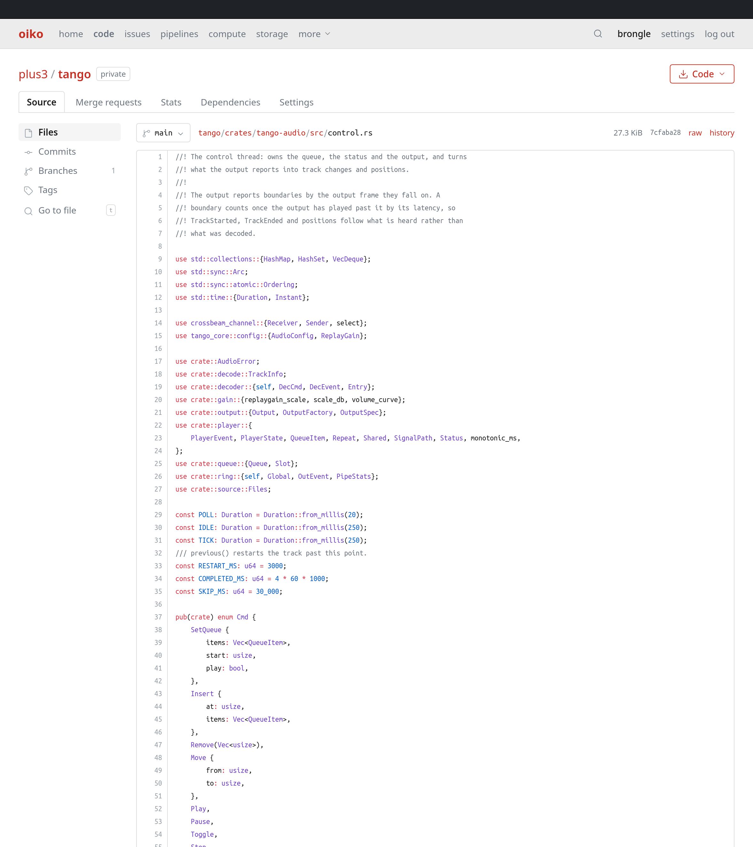The width and height of the screenshot is (753, 847).
Task: Open the pipelines navigation link
Action: (x=179, y=34)
